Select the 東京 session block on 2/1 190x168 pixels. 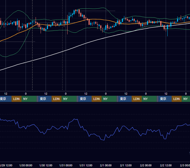[x=125, y=99]
